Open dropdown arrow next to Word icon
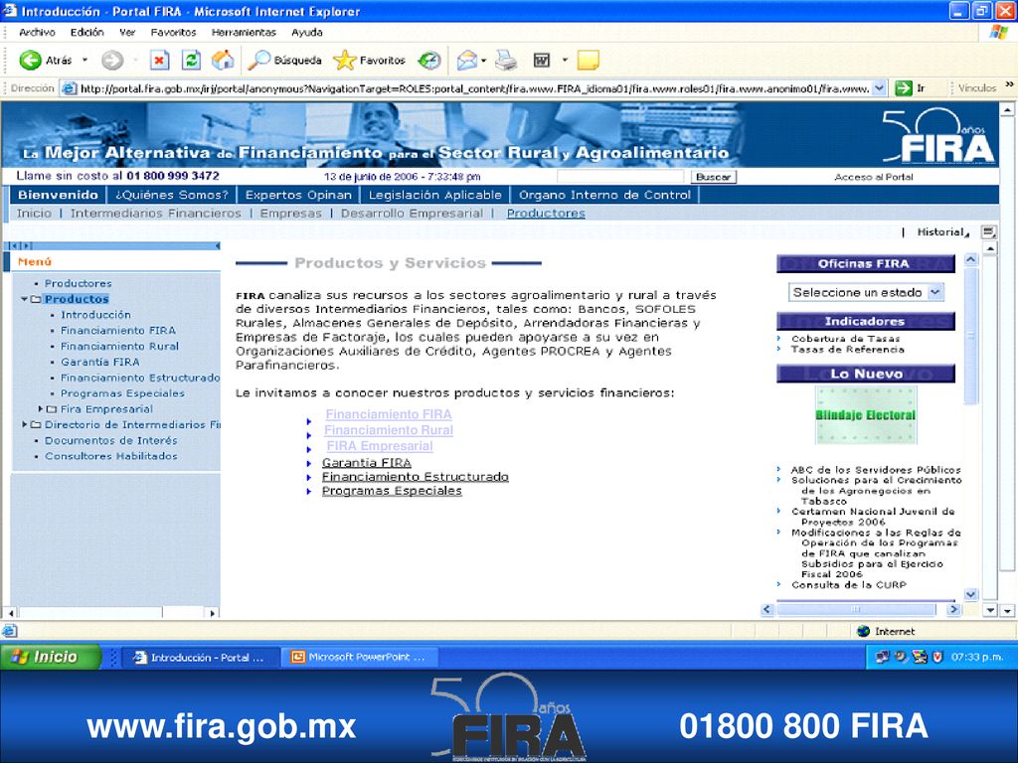The width and height of the screenshot is (1018, 763). [x=565, y=61]
